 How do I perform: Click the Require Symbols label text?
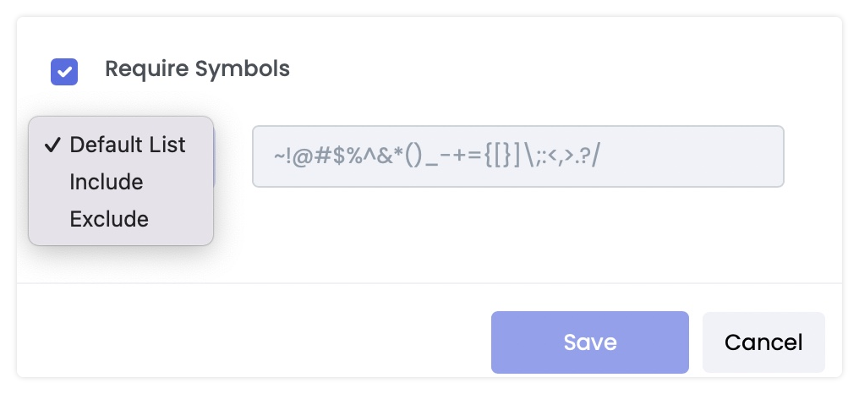tap(197, 69)
